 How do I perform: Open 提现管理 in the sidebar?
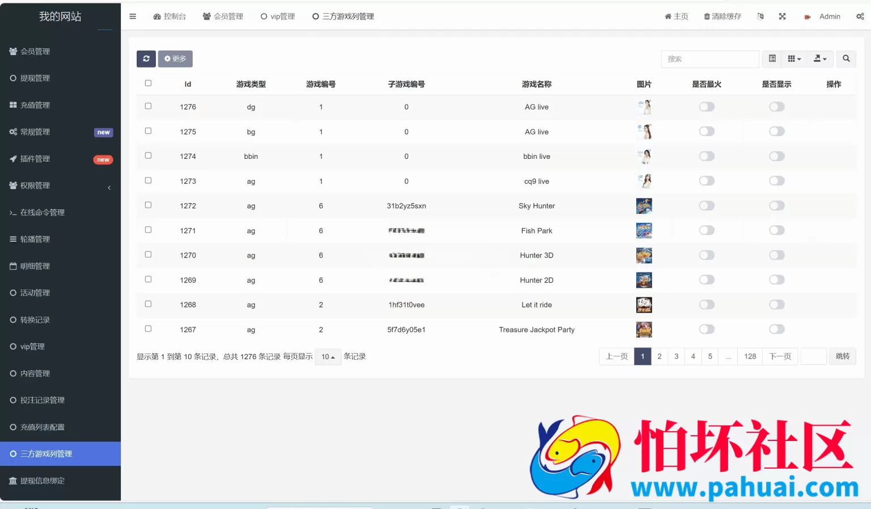point(60,78)
